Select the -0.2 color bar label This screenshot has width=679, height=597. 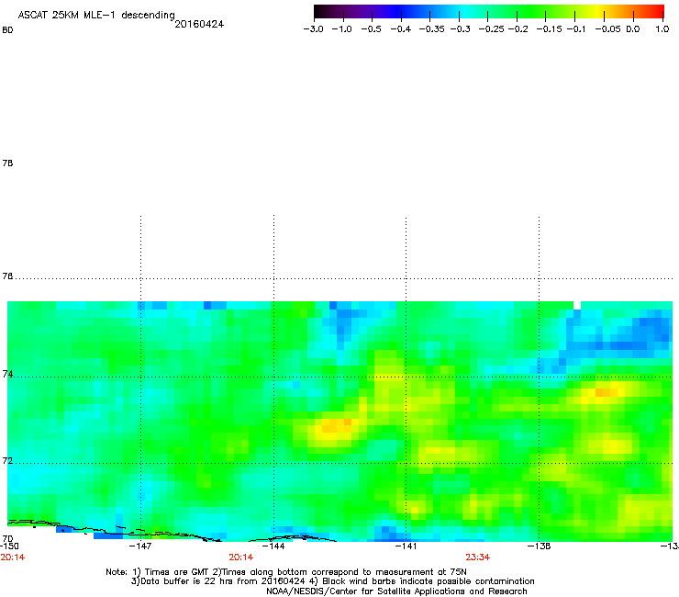[518, 29]
